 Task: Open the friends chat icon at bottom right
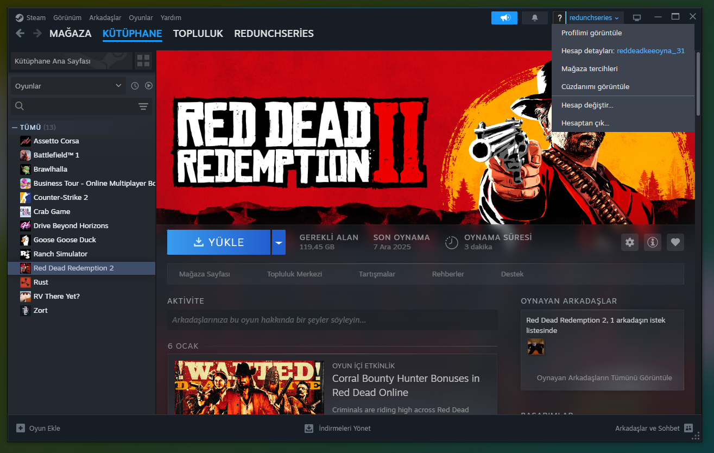689,428
